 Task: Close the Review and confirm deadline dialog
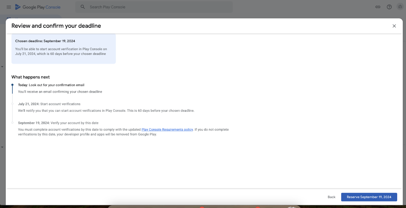pyautogui.click(x=394, y=26)
